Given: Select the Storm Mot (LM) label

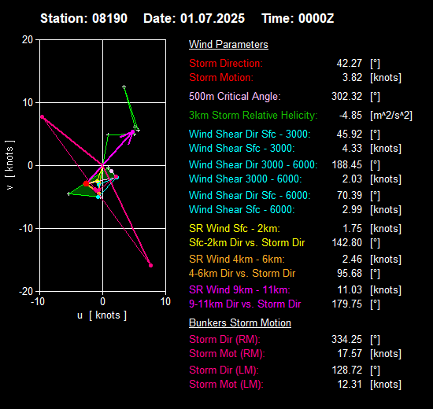Looking at the screenshot, I should [x=227, y=384].
